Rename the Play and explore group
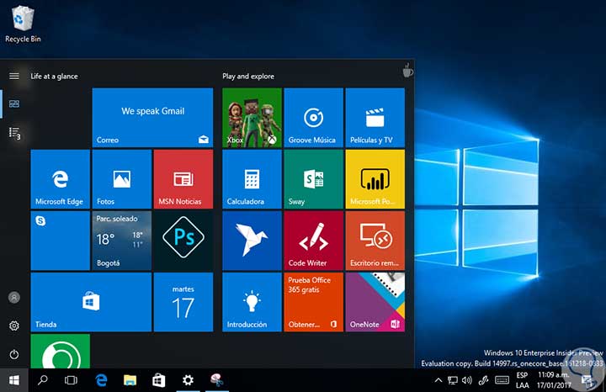The image size is (606, 392). point(248,77)
